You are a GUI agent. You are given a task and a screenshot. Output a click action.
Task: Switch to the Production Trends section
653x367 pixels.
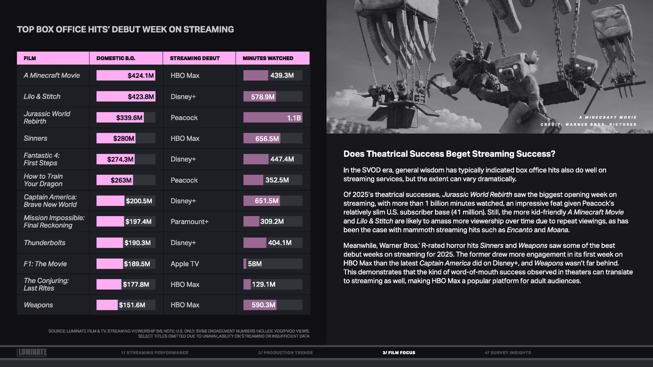click(285, 352)
